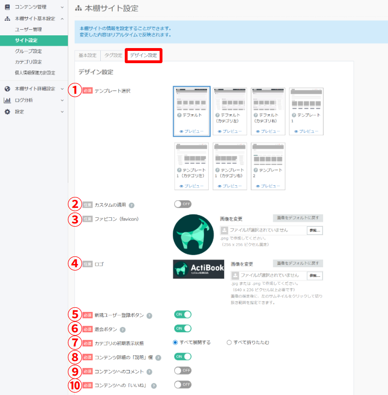
Task: Select the すべて折りたたむ radio option
Action: click(x=229, y=342)
